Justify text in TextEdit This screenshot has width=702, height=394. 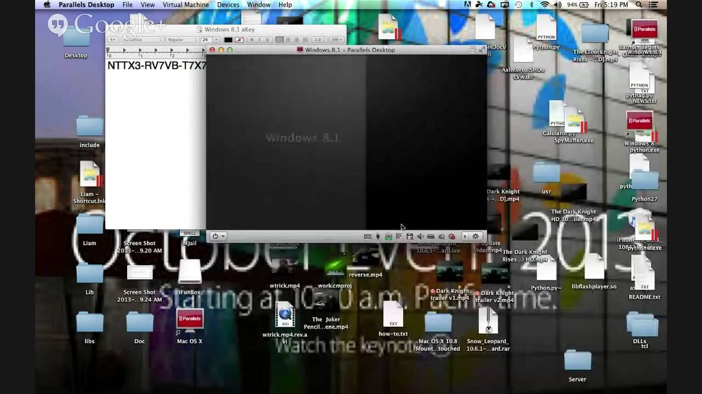point(305,39)
